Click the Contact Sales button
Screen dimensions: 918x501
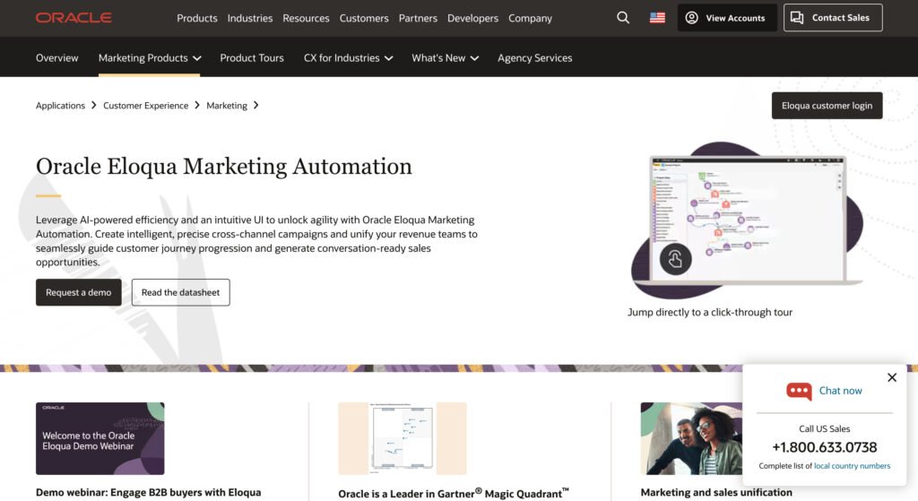coord(832,18)
